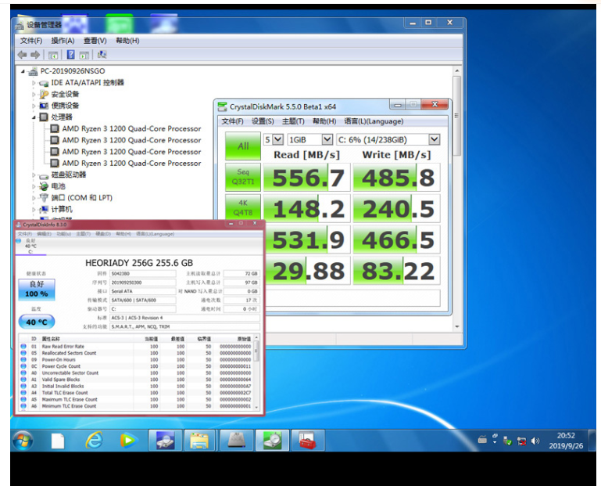
Task: Expand the IDE ATA/ATAPI 控制器 node
Action: tap(34, 83)
